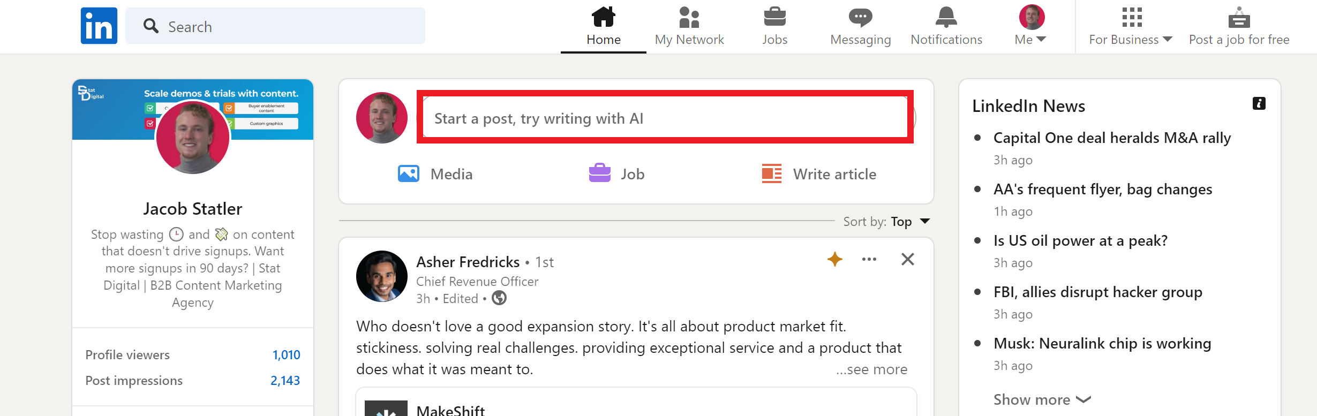Open the Messaging icon
Screen dimensions: 1317x416
[861, 17]
